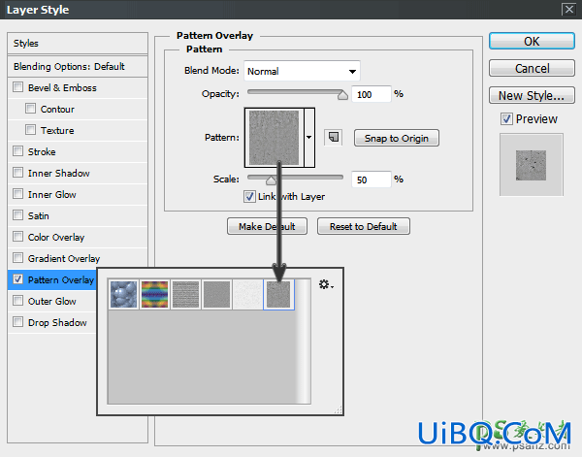Select the Inner Glow style label
Image resolution: width=582 pixels, height=457 pixels.
pyautogui.click(x=52, y=194)
